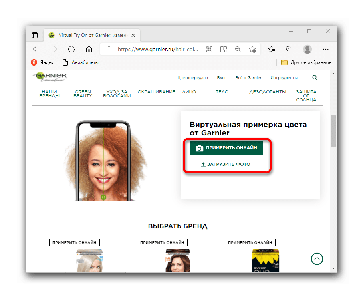Click the page scrollbar thumb
363x296 pixels.
333,131
